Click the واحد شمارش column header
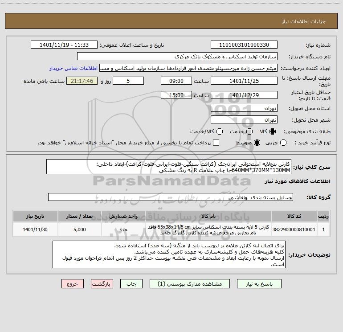Image resolution: width=343 pixels, height=332 pixels. tap(123, 216)
